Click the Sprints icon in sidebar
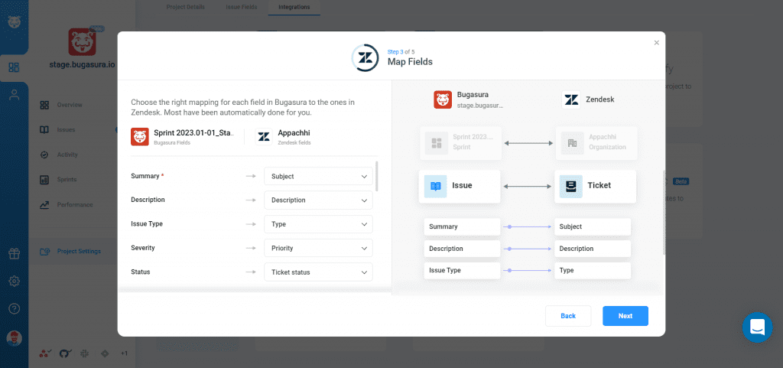Screen dimensions: 783x368 point(44,179)
